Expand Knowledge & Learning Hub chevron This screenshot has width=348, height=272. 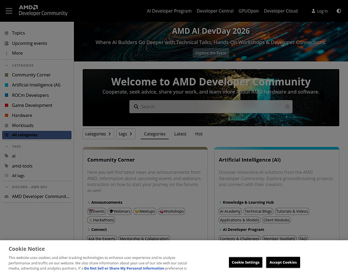(220, 202)
